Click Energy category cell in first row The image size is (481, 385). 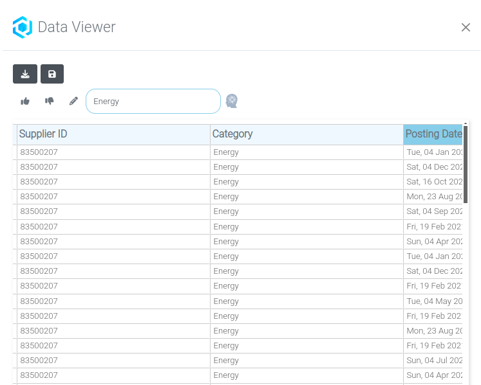coord(226,152)
